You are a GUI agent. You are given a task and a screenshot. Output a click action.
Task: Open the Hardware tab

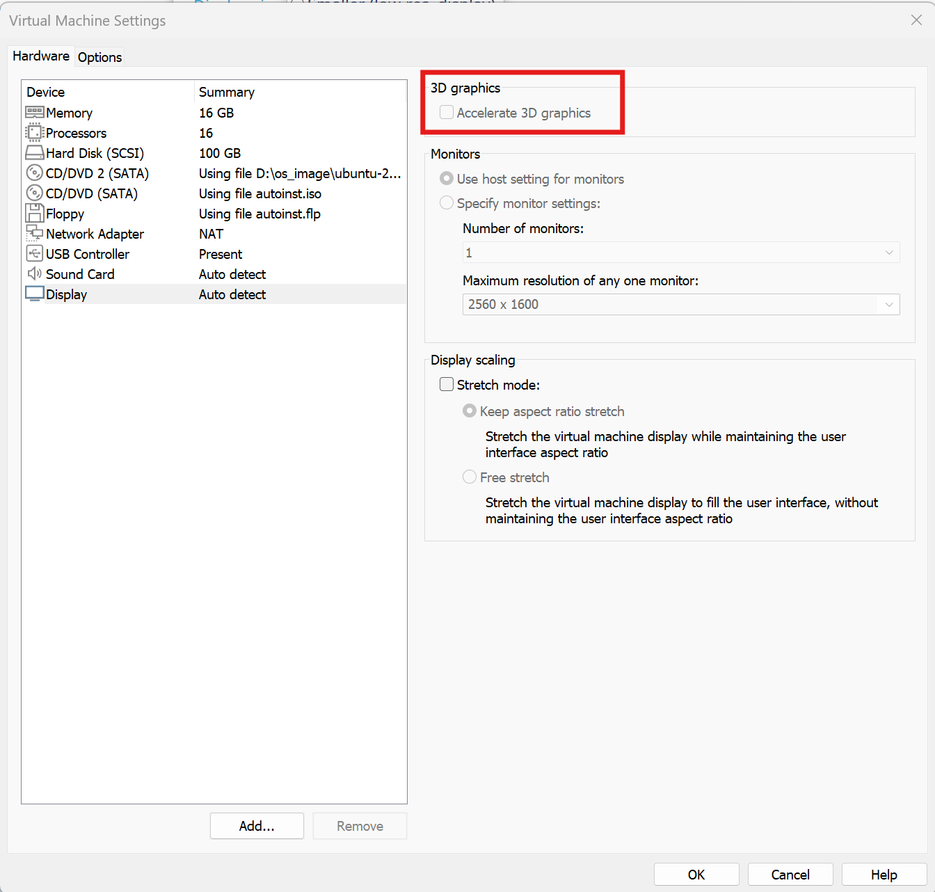(x=41, y=56)
